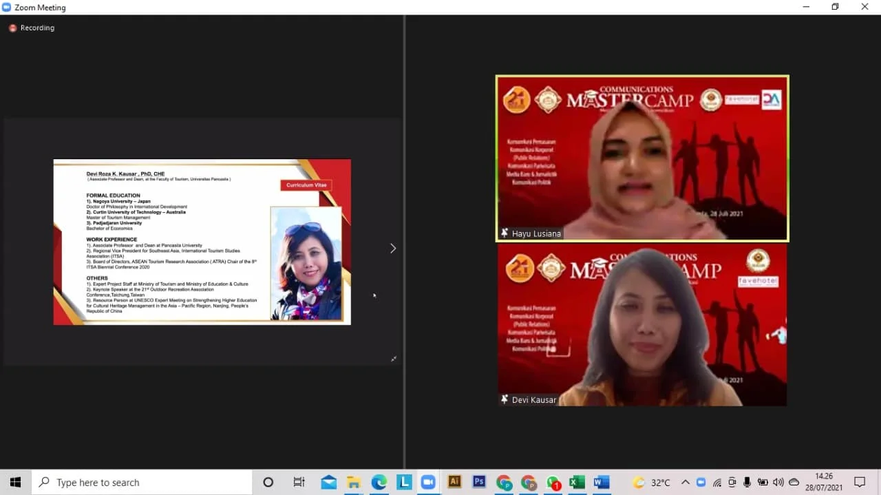
Task: Open OneDrive cloud tray icon
Action: click(x=794, y=483)
